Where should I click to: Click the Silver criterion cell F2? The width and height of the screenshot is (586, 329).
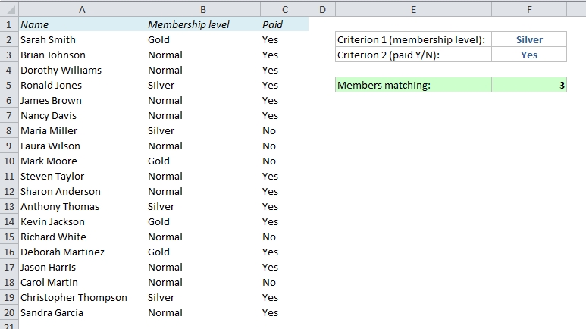(529, 39)
